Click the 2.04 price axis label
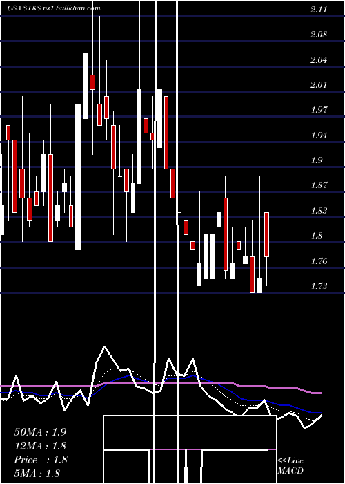Image resolution: width=345 pixels, height=484 pixels. coord(319,60)
